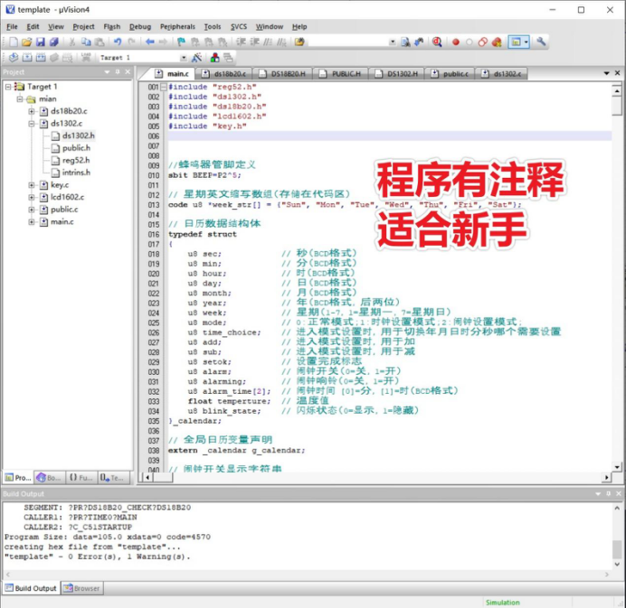Image resolution: width=626 pixels, height=608 pixels.
Task: Click the New file icon
Action: coord(14,42)
